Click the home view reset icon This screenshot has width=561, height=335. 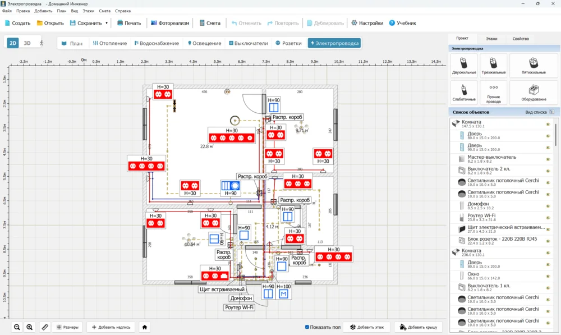[145, 327]
